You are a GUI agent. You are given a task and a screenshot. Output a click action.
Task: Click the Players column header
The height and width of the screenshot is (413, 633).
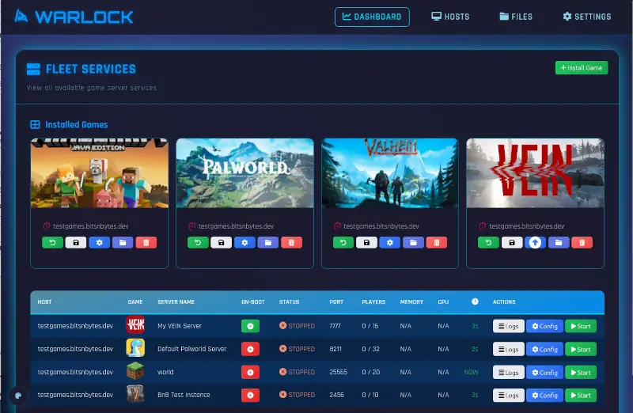[x=373, y=302]
